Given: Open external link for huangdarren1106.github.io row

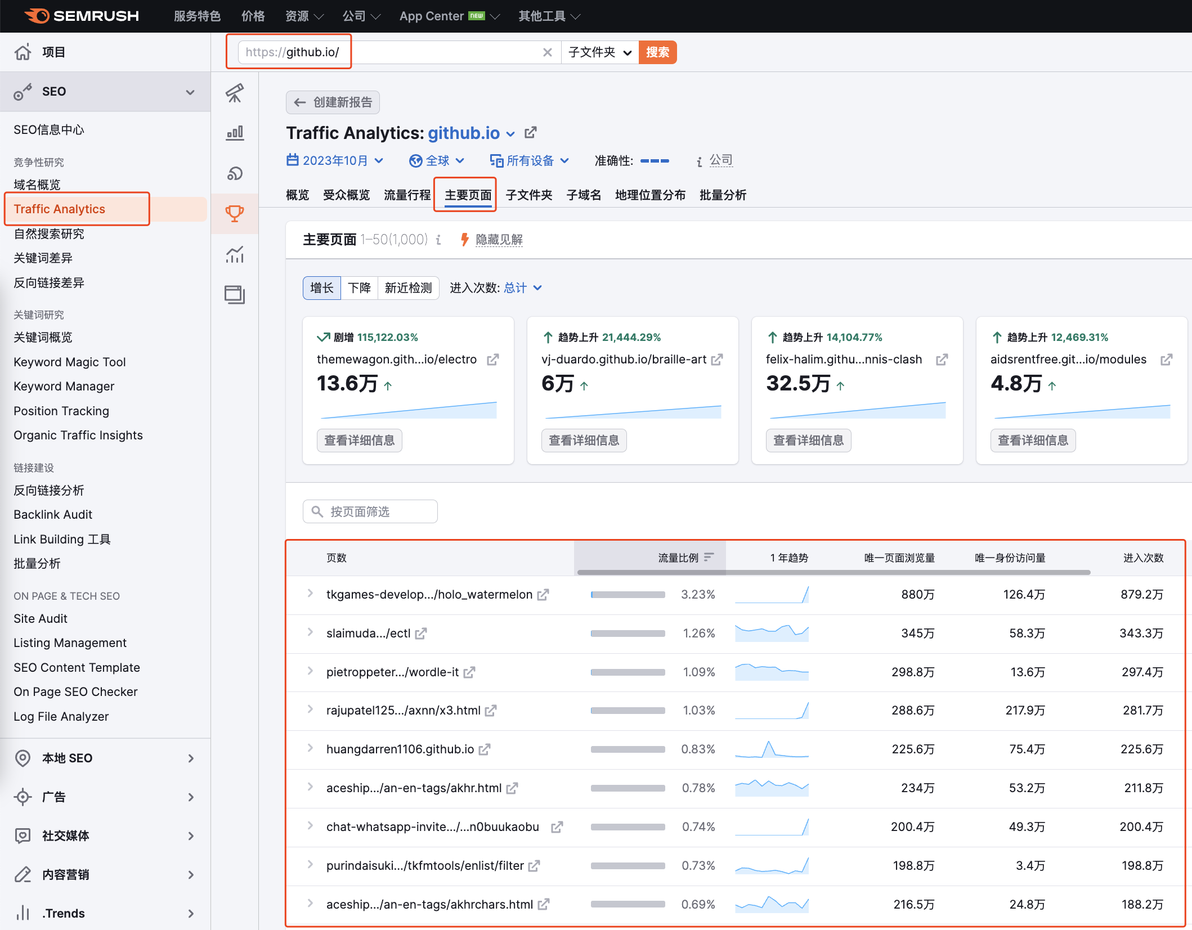Looking at the screenshot, I should [x=485, y=749].
